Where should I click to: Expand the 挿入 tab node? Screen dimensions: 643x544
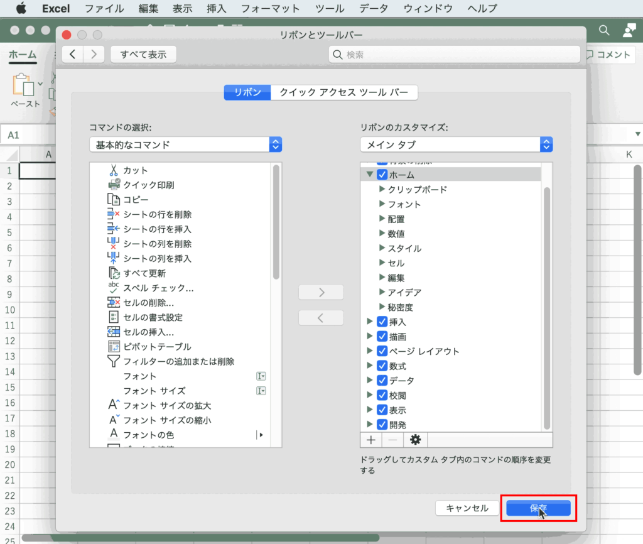coord(369,322)
